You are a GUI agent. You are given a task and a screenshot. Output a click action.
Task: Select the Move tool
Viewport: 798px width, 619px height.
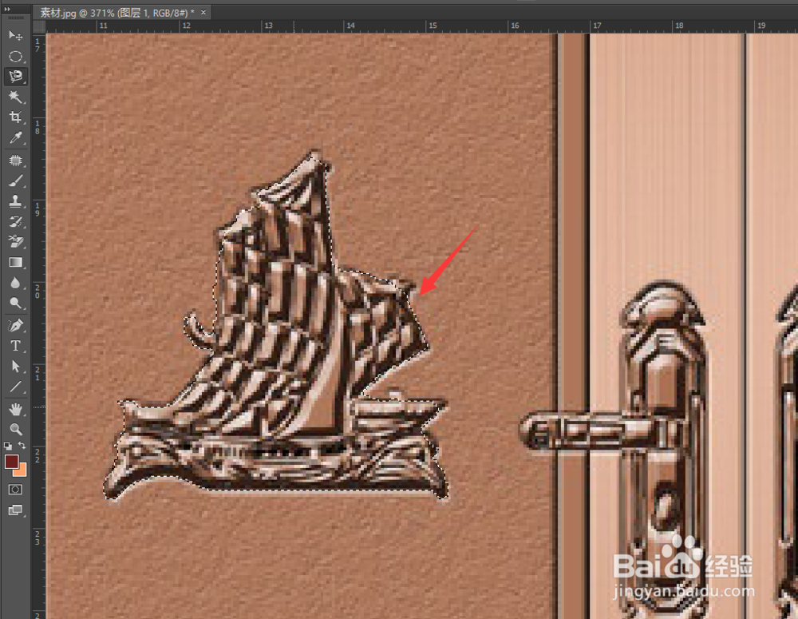click(15, 35)
